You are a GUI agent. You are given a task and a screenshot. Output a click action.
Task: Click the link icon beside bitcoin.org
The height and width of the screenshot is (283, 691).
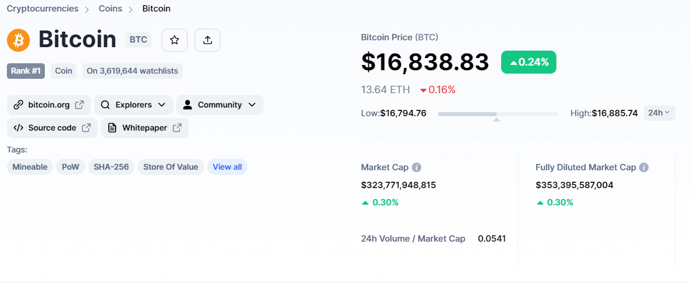pos(18,105)
